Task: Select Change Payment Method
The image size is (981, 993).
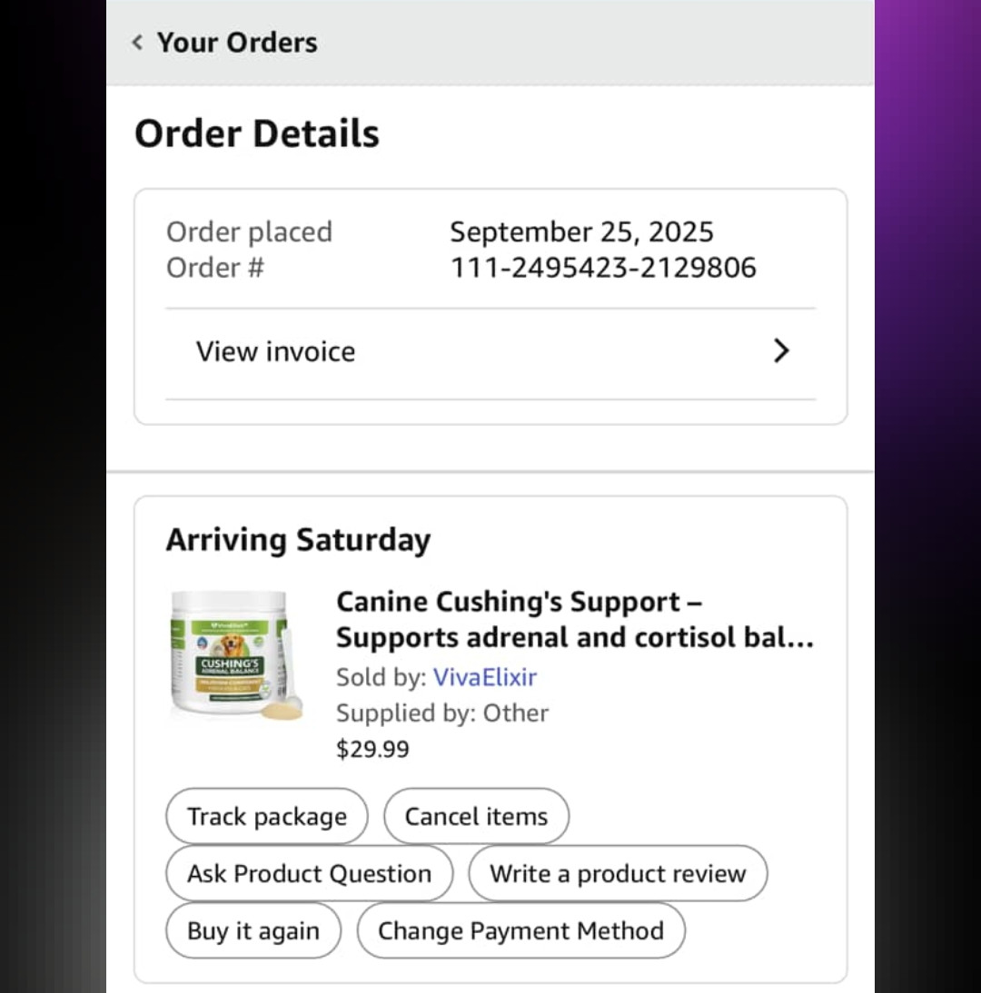Action: pos(520,931)
